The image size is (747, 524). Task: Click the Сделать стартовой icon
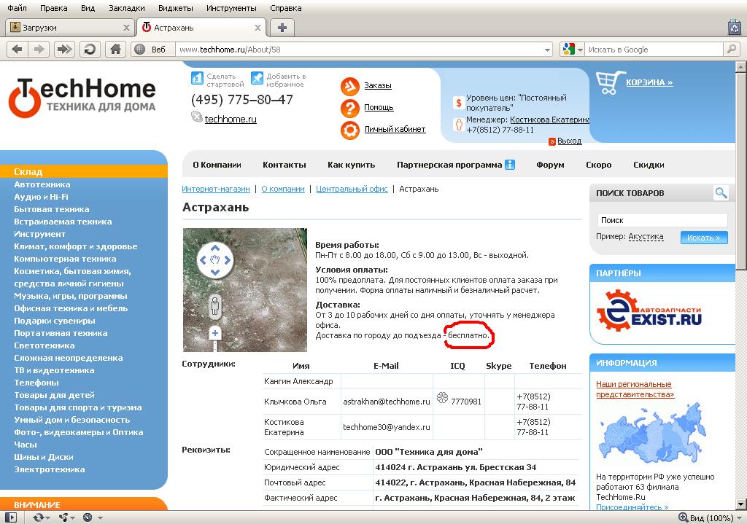(x=197, y=77)
